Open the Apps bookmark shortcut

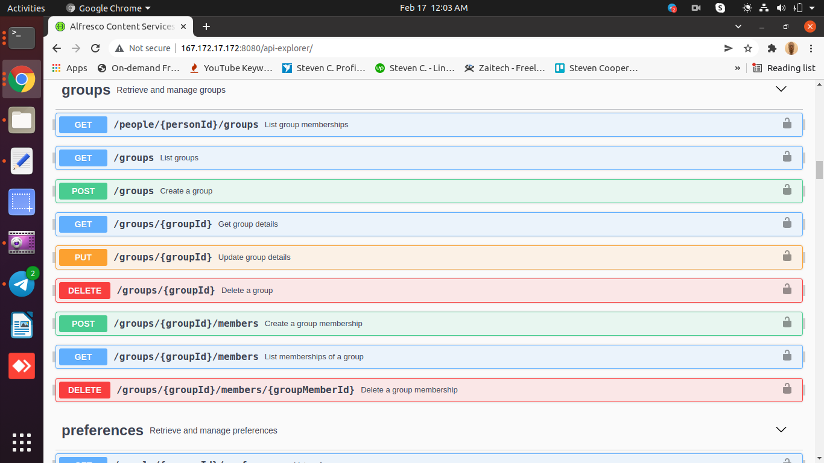point(69,68)
